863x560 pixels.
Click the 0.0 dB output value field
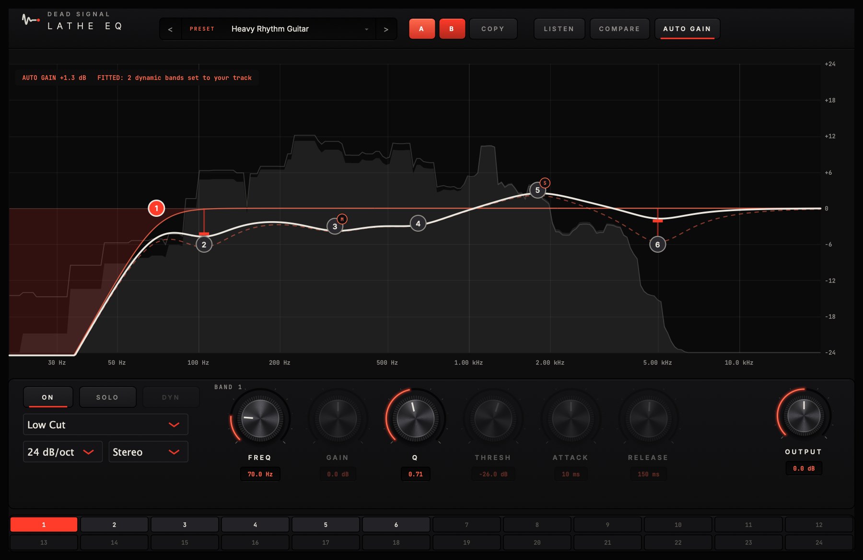pyautogui.click(x=804, y=469)
